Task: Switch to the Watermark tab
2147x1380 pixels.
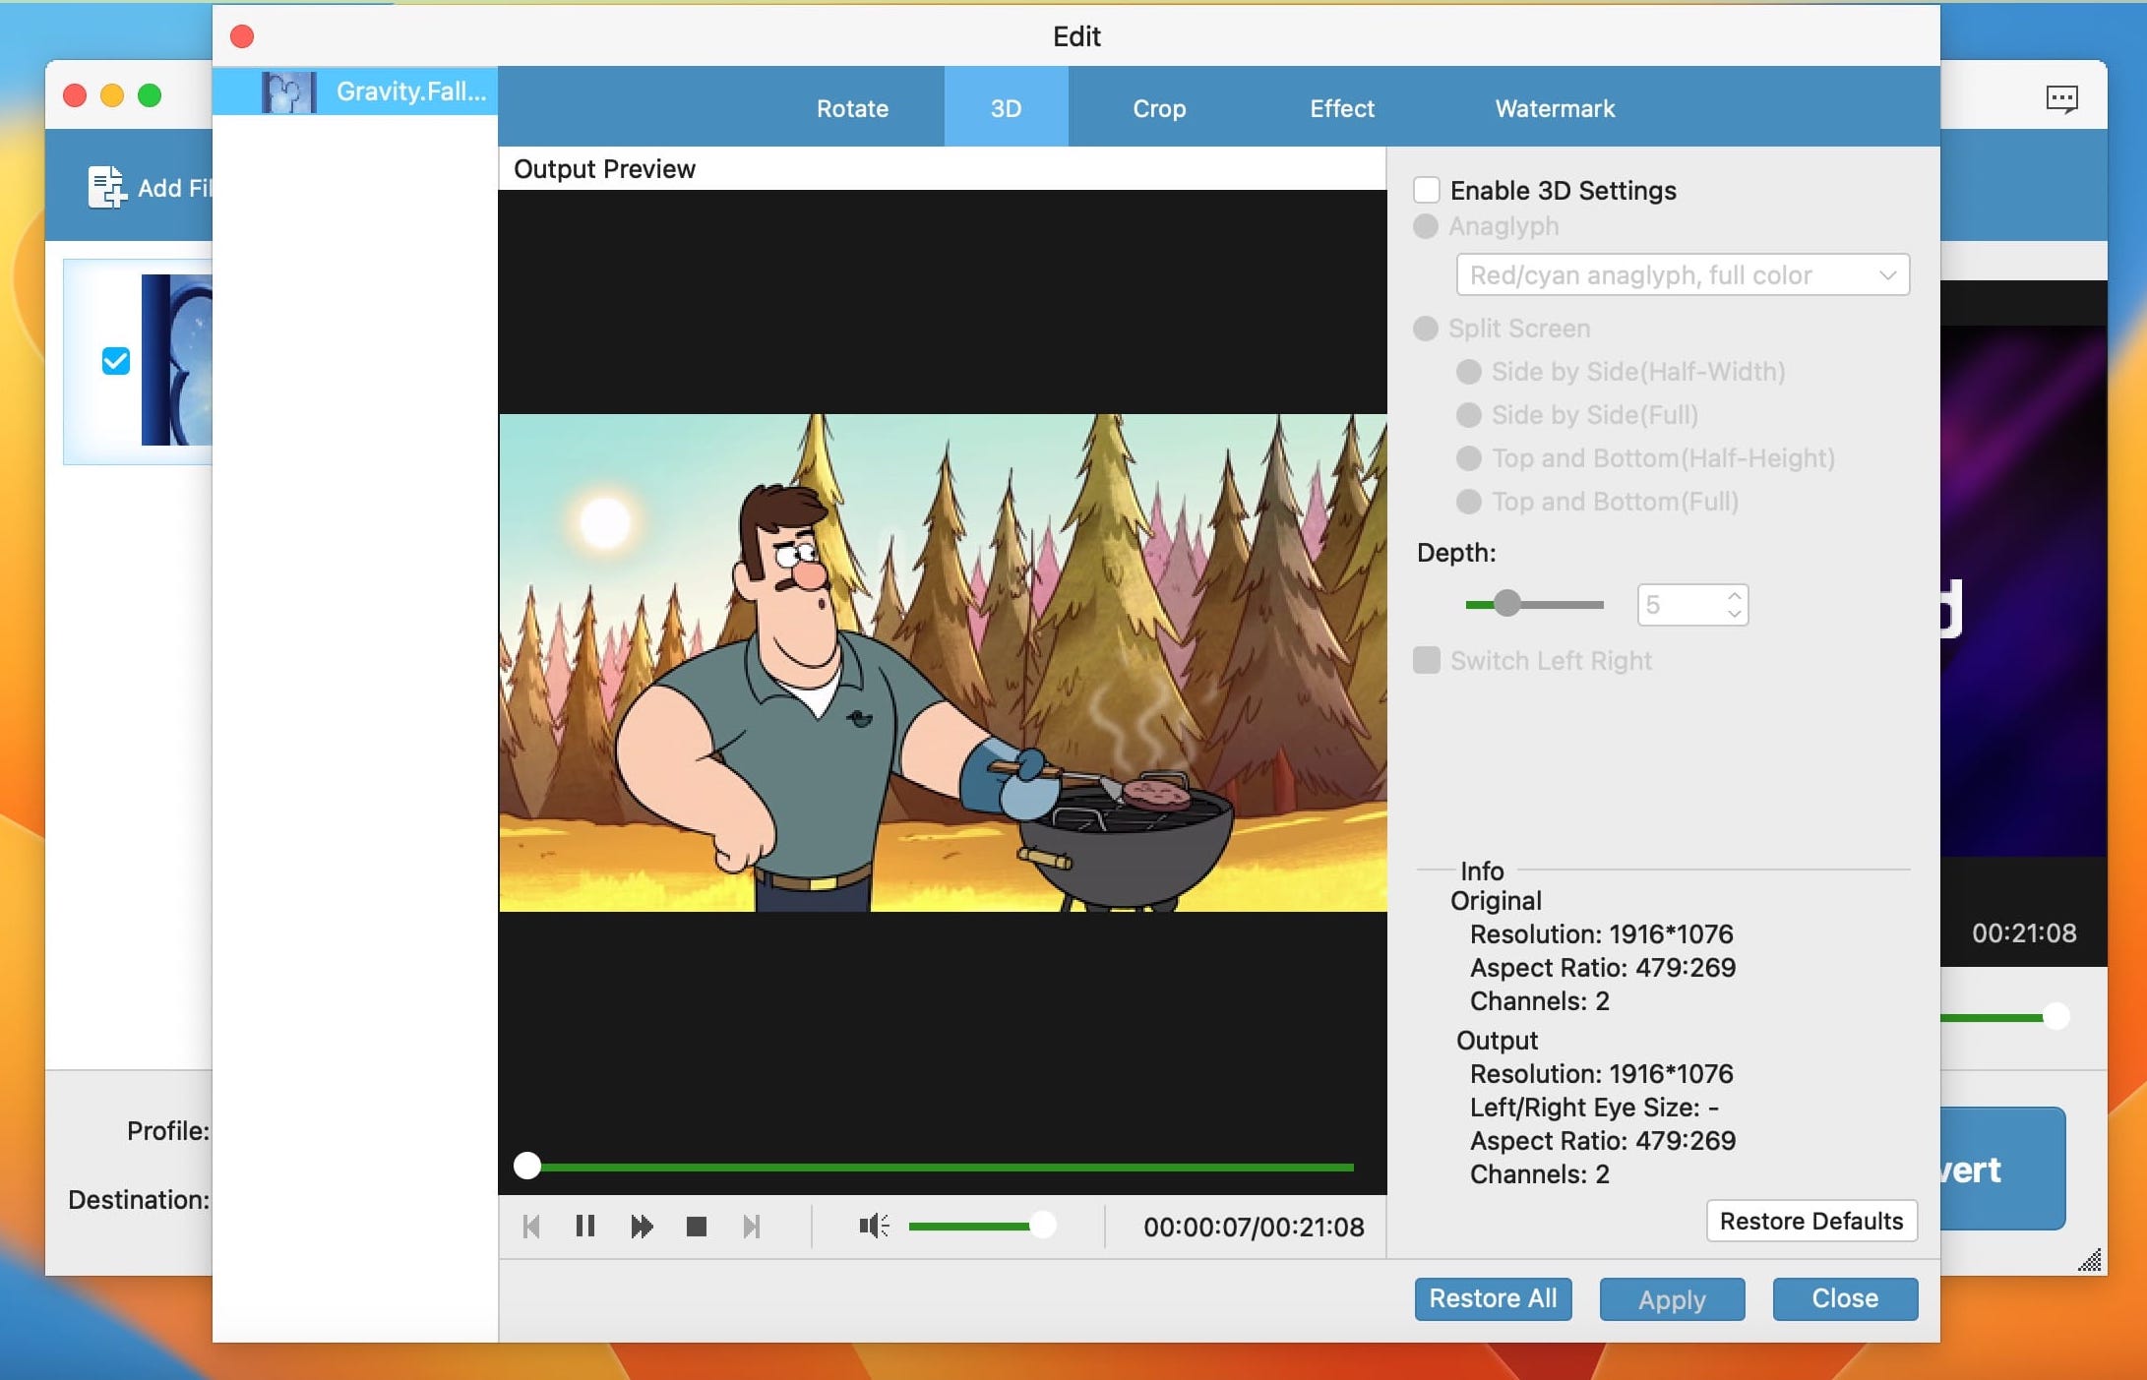Action: click(1555, 108)
